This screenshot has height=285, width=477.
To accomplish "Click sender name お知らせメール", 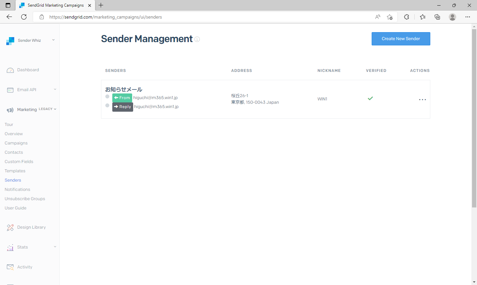I will tap(124, 89).
